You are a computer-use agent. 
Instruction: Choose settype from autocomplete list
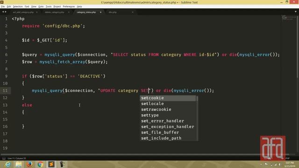[168, 115]
